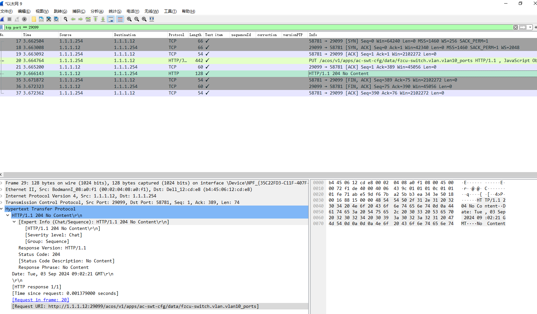Zoom out on packet text

pos(137,19)
